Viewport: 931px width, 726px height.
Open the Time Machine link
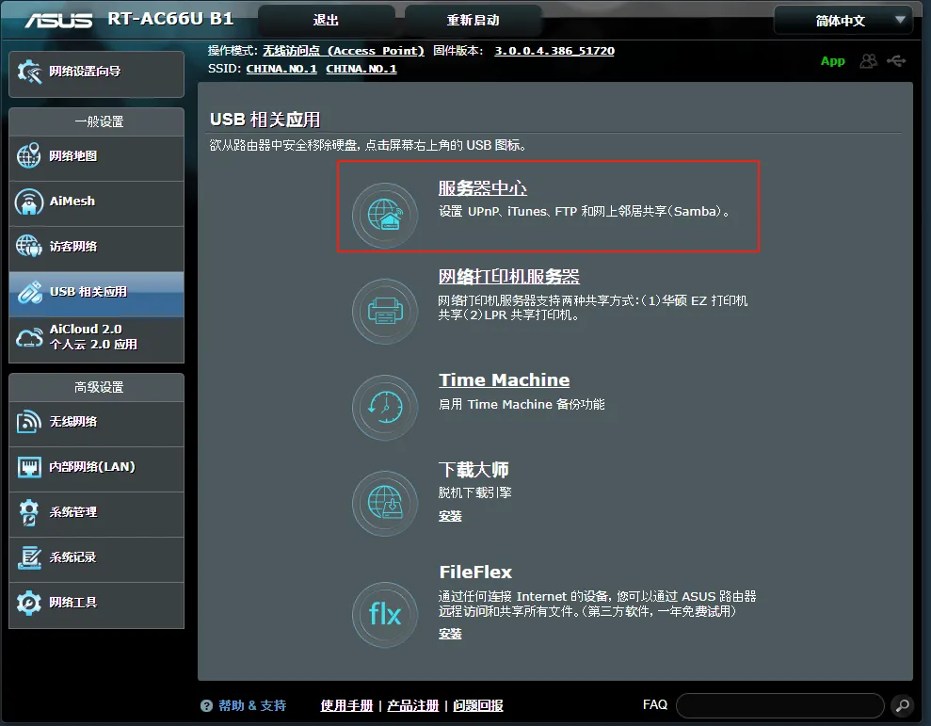pyautogui.click(x=504, y=379)
